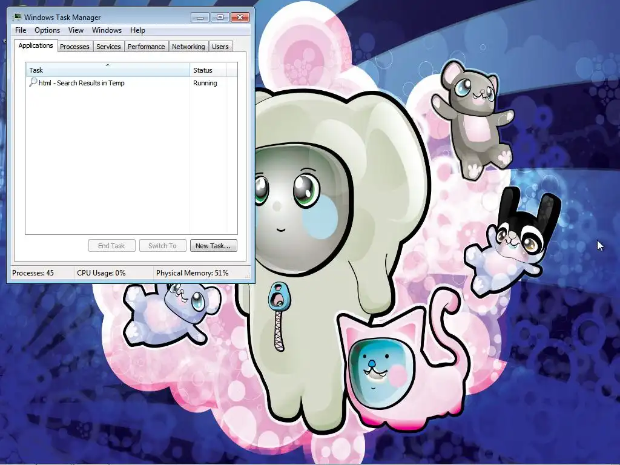The width and height of the screenshot is (620, 465).
Task: Click the Running status of html task
Action: pyautogui.click(x=205, y=83)
